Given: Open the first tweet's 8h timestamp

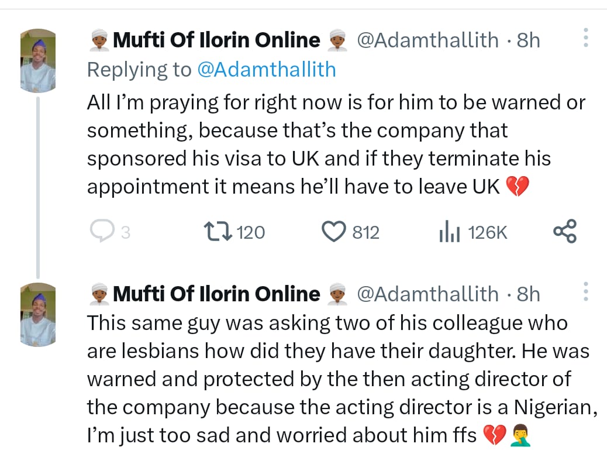Looking at the screenshot, I should point(528,40).
